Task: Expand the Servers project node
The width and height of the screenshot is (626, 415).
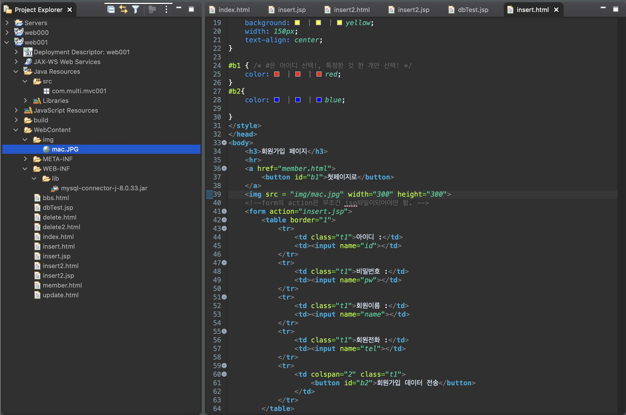Action: pos(7,23)
